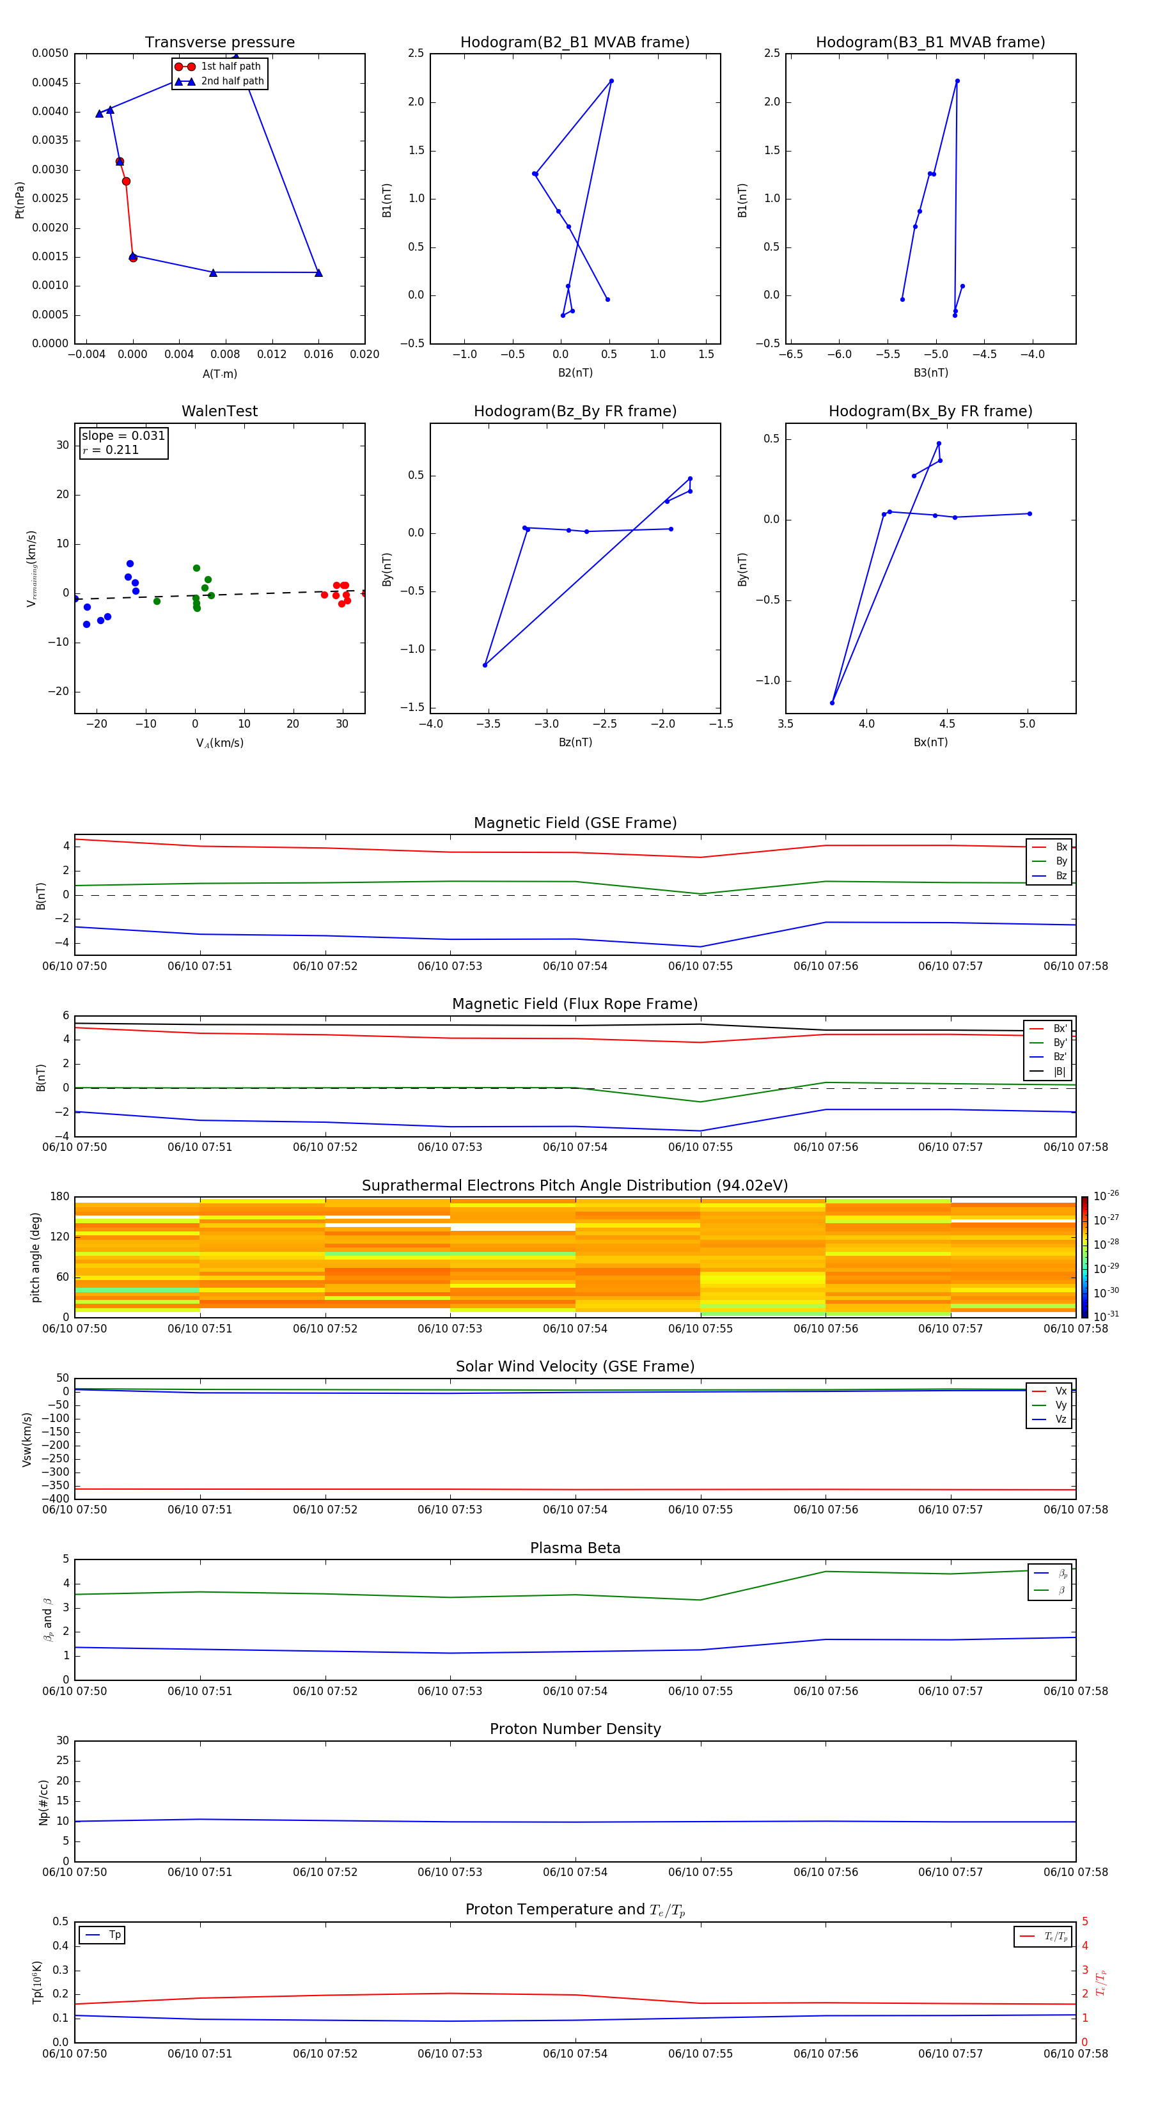
Task: Select the 'Hodogram(B2_B1 MVAB frame)' title
Action: pos(574,43)
